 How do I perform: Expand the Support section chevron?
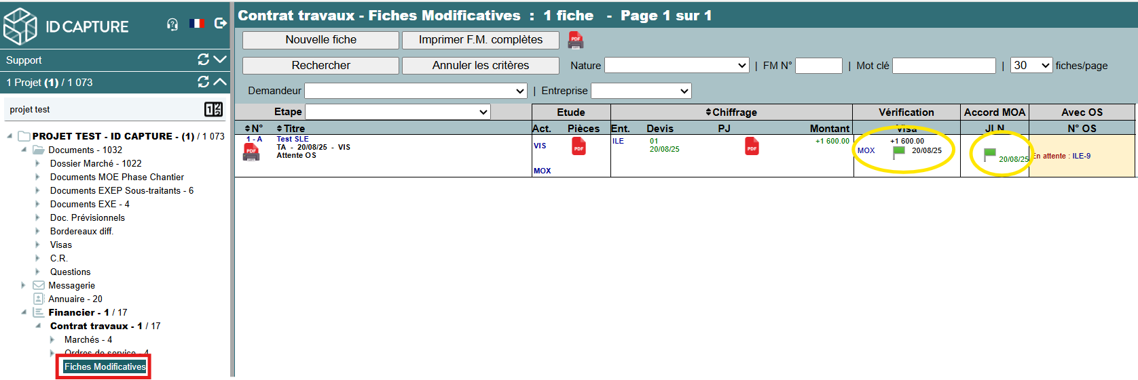click(x=220, y=60)
